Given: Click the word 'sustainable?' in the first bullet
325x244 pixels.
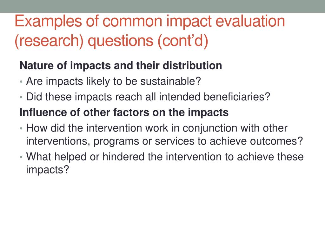Looking at the screenshot, I should (170, 81).
